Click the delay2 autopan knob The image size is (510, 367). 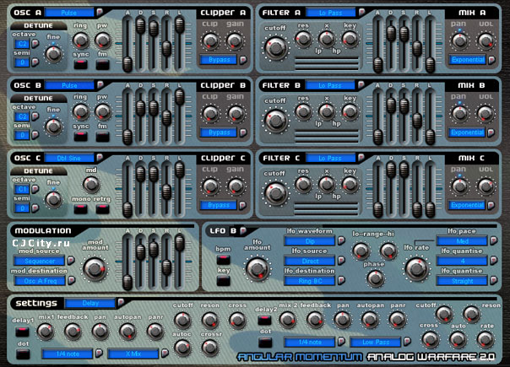click(370, 320)
